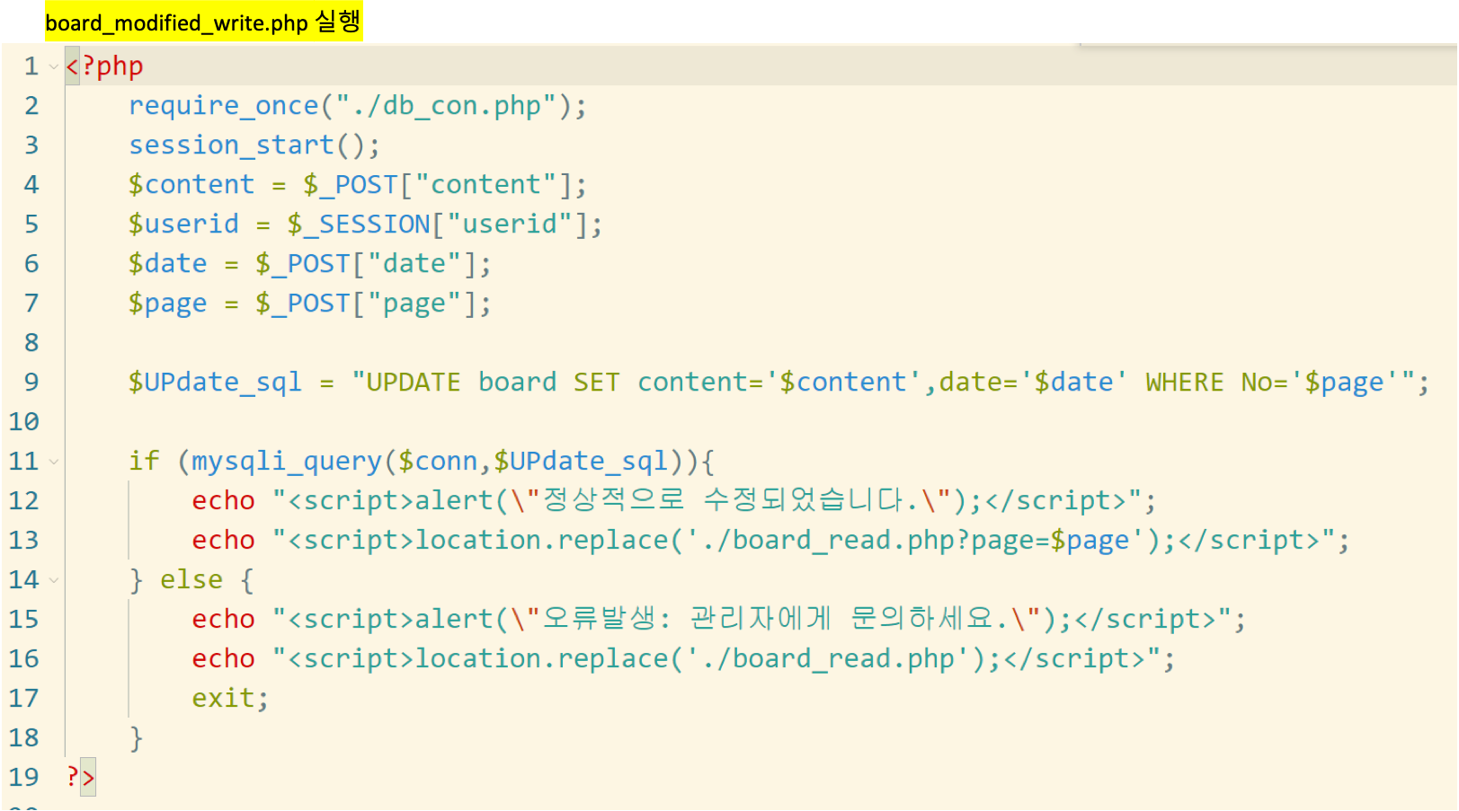Image resolution: width=1459 pixels, height=811 pixels.
Task: Click line number 17 in gutter
Action: click(24, 699)
